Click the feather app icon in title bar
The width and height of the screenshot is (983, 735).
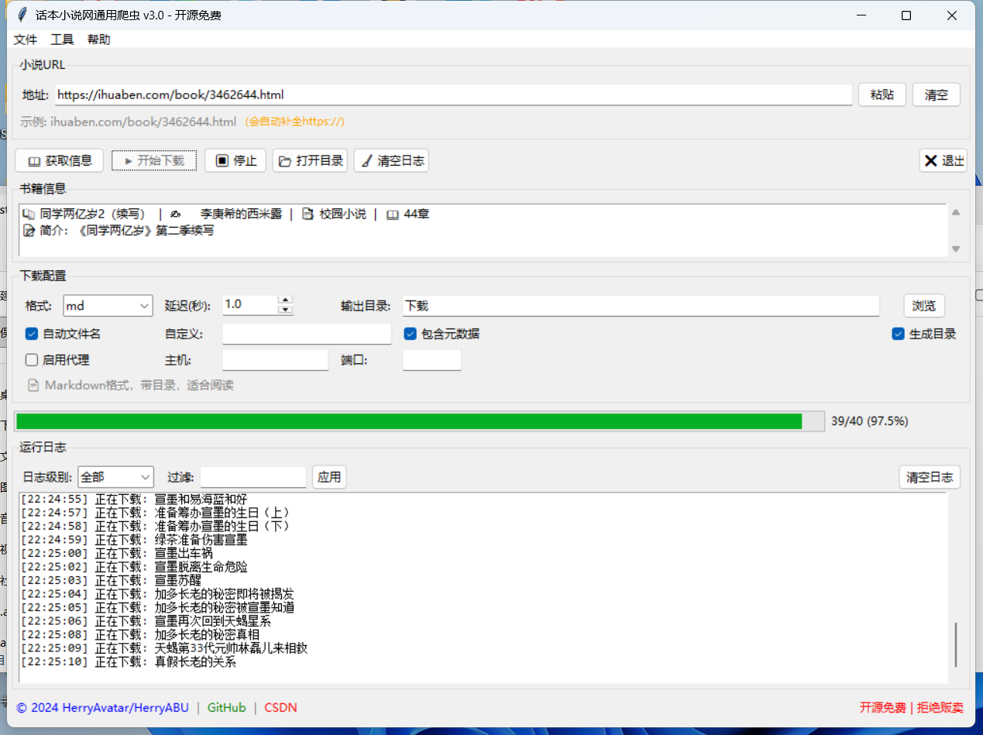(22, 15)
